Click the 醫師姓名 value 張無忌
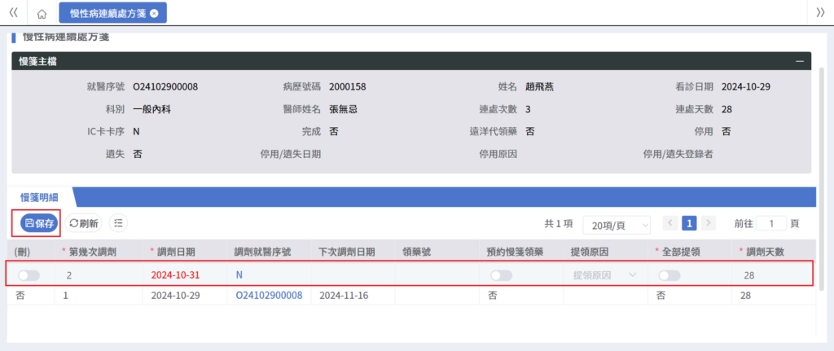The height and width of the screenshot is (351, 834). point(343,109)
